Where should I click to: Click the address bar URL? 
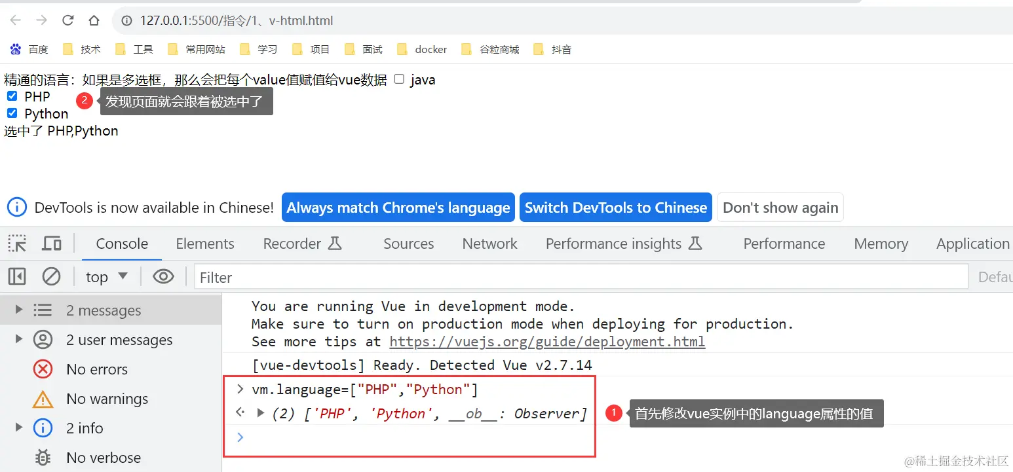(x=237, y=20)
